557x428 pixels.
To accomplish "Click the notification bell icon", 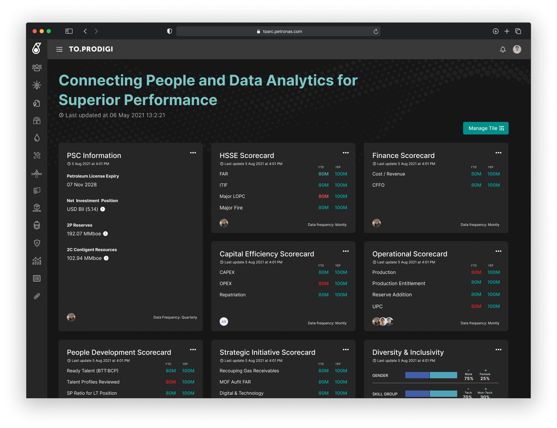I will (503, 49).
